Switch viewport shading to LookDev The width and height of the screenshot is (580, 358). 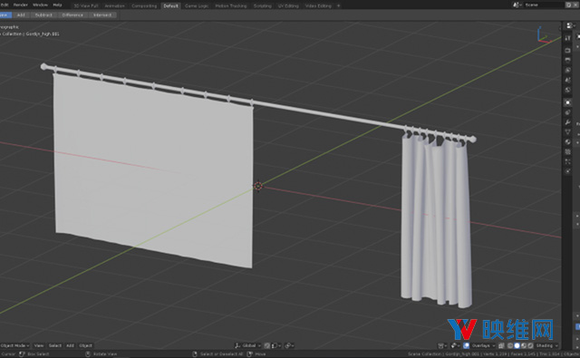524,346
